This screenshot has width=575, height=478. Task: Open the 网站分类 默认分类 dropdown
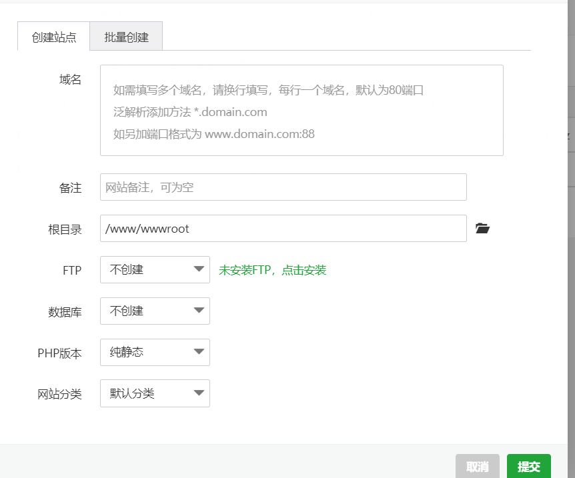point(155,394)
